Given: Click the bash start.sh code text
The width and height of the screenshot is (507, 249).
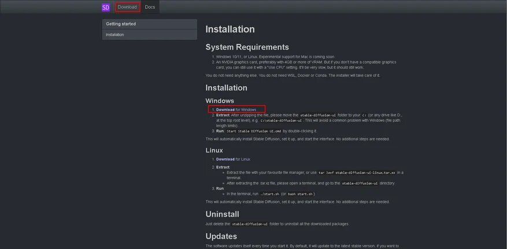Looking at the screenshot, I should pos(300,194).
